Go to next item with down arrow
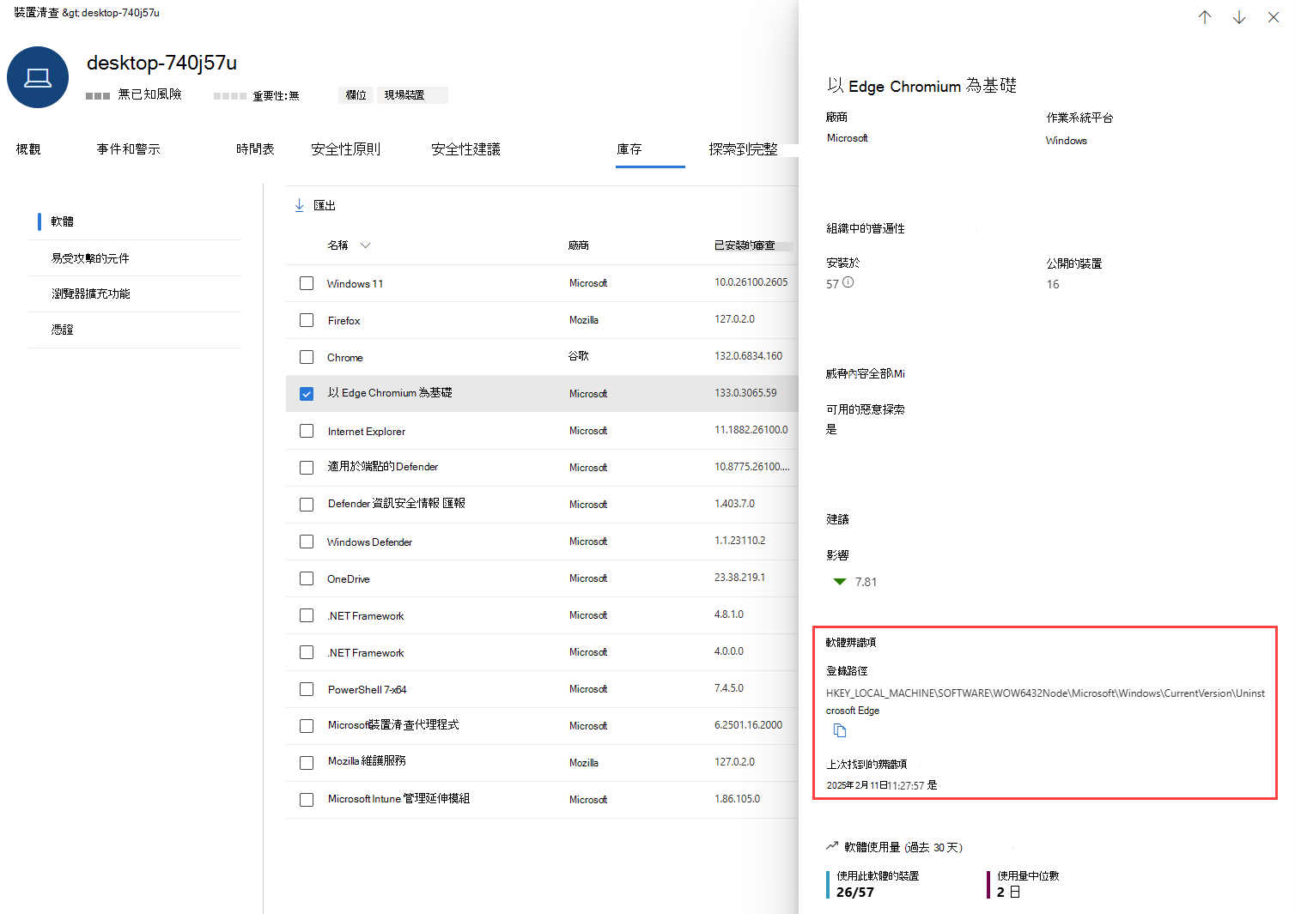1295x914 pixels. pos(1239,17)
